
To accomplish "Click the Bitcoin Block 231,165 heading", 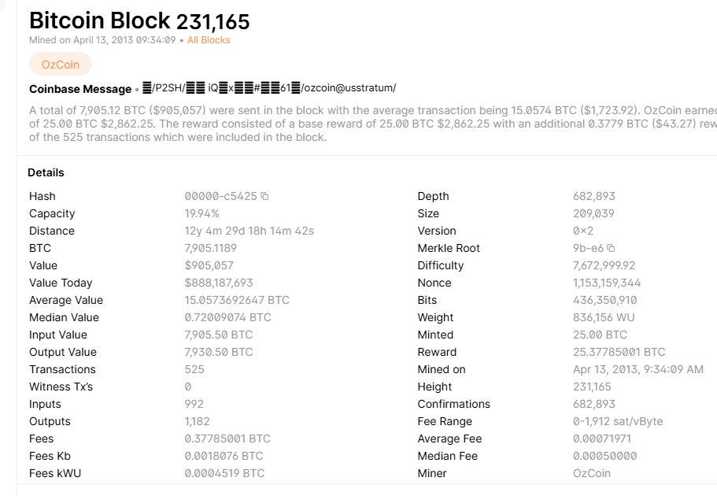I will 139,20.
